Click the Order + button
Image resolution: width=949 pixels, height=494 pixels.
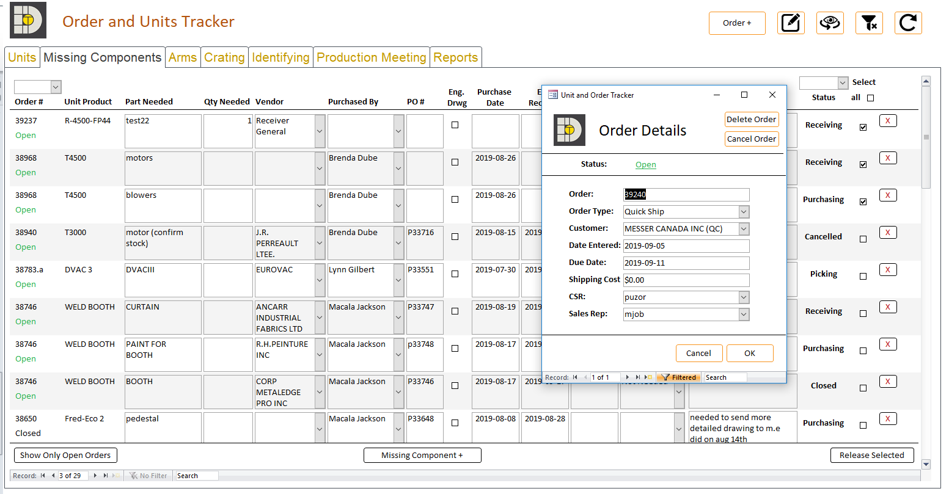point(737,23)
